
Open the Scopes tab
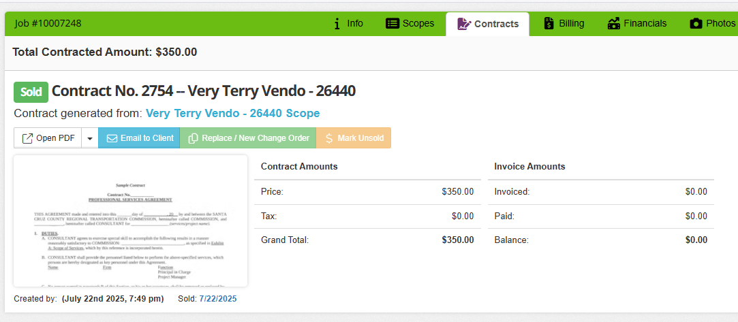pyautogui.click(x=410, y=24)
